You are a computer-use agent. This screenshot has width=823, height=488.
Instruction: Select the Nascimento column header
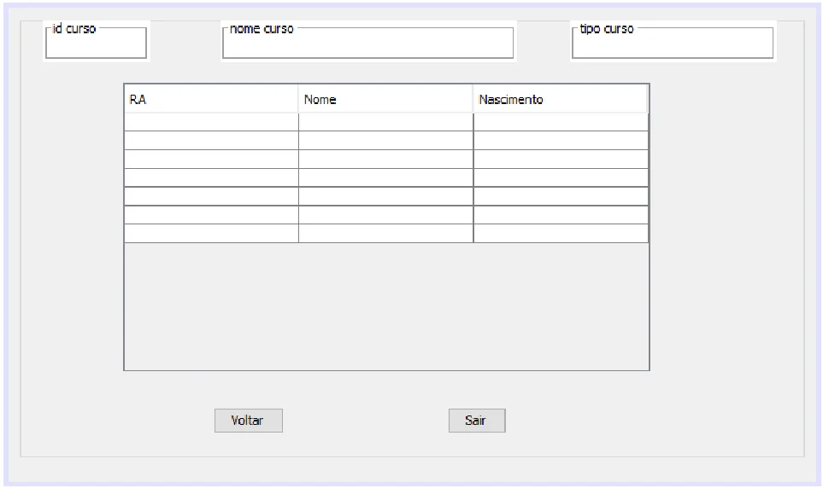tap(560, 99)
